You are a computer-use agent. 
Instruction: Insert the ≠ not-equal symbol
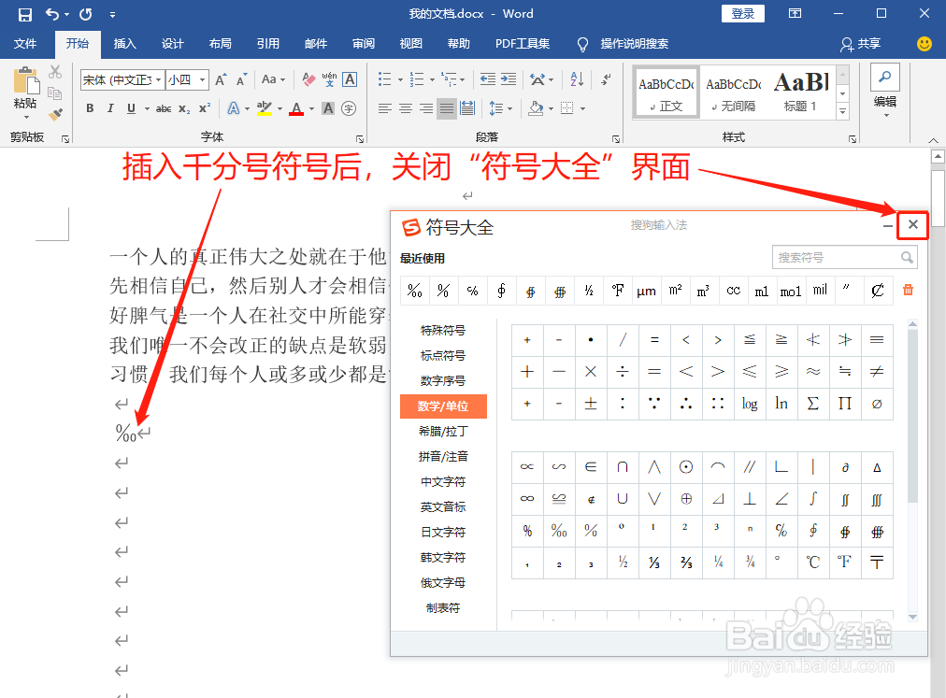coord(877,371)
